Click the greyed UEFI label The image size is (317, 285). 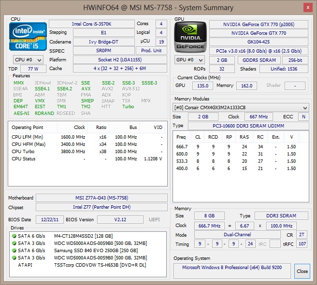point(154,220)
